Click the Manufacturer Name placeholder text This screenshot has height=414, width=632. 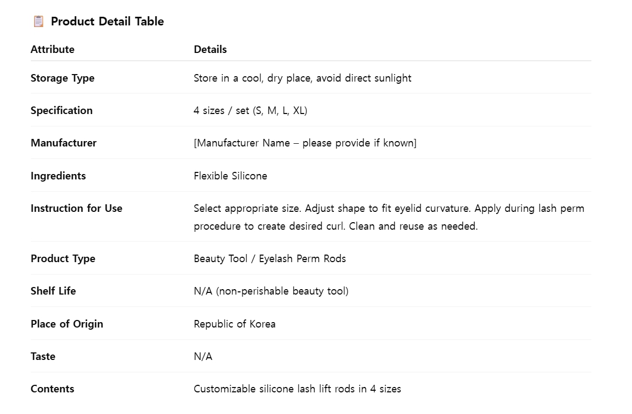coord(305,143)
